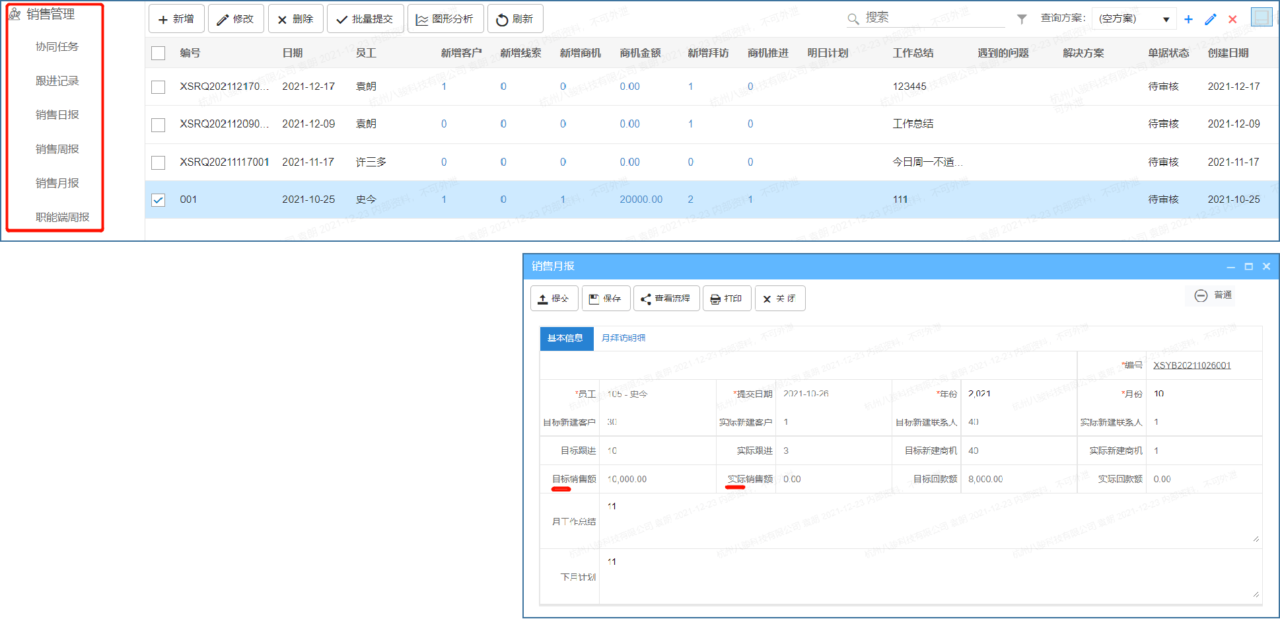Open the 图形分析 chart analysis tool

[x=445, y=18]
